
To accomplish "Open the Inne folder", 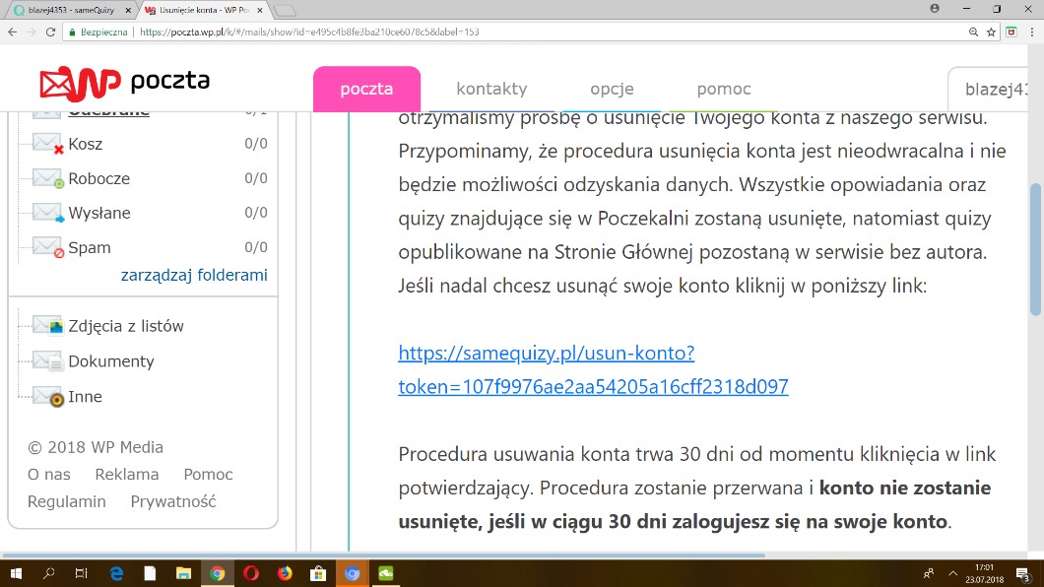I will tap(85, 397).
